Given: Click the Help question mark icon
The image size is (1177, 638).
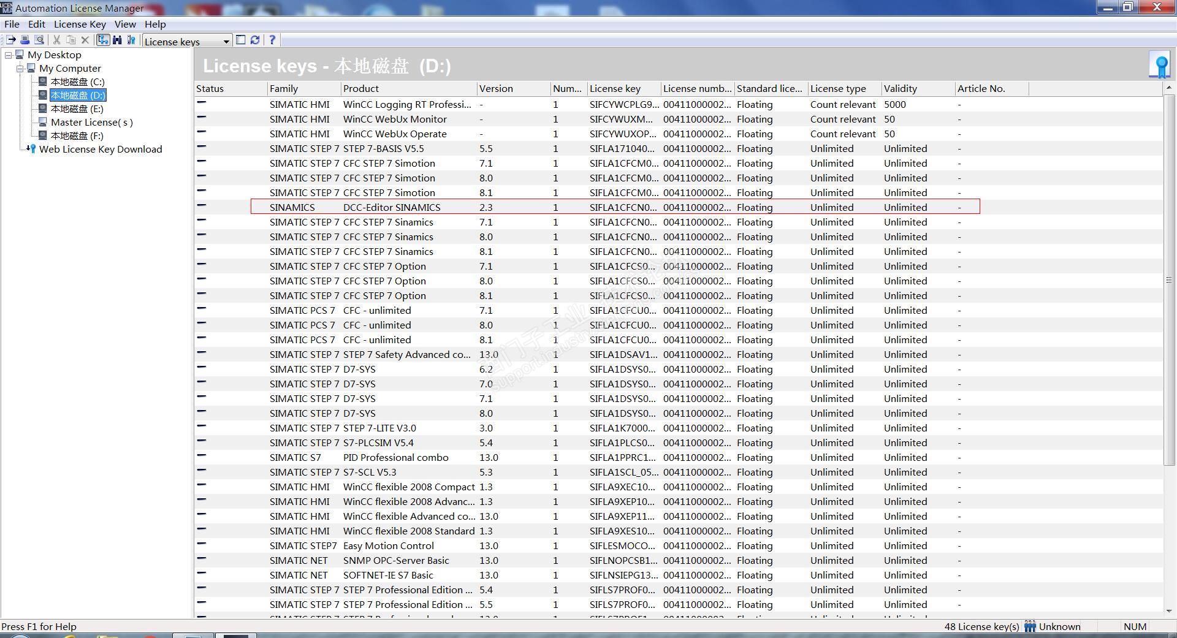Looking at the screenshot, I should 272,40.
